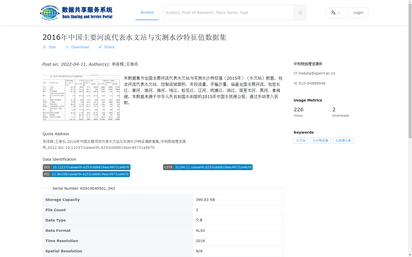Screen dimensions: 412x257
Task: Open the dataset preview table thumbnail
Action: pyautogui.click(x=81, y=98)
